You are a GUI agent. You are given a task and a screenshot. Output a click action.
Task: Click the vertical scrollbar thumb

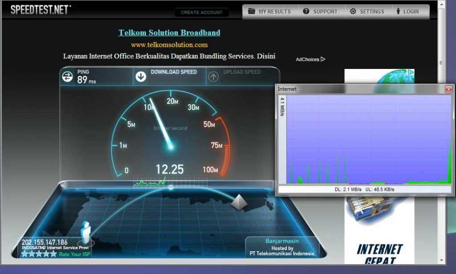click(x=441, y=62)
